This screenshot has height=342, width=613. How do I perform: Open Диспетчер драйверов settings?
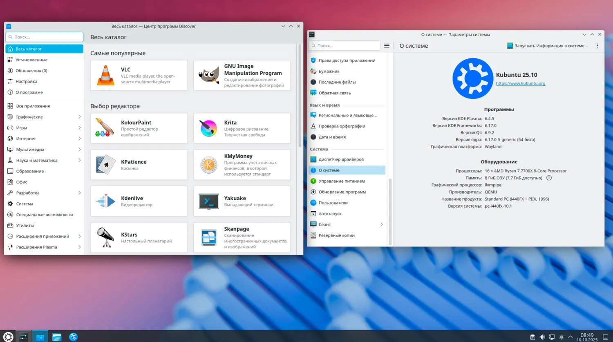[x=347, y=159]
